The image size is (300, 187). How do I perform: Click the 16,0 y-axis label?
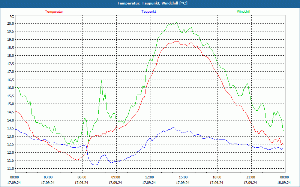[x=10, y=88]
